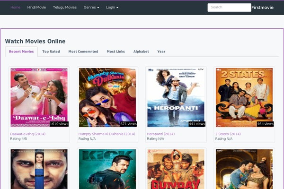This screenshot has width=284, height=189.
Task: Open the Alphabet tab
Action: click(141, 52)
